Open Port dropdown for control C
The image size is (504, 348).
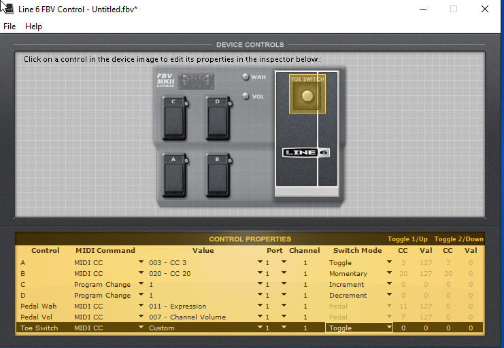click(x=284, y=284)
